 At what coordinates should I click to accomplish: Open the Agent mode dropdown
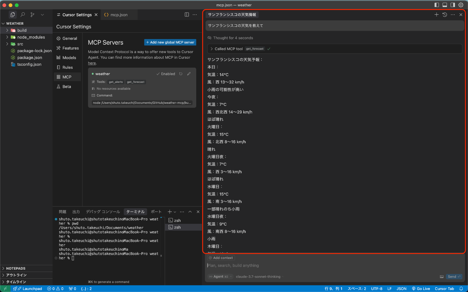pyautogui.click(x=220, y=277)
